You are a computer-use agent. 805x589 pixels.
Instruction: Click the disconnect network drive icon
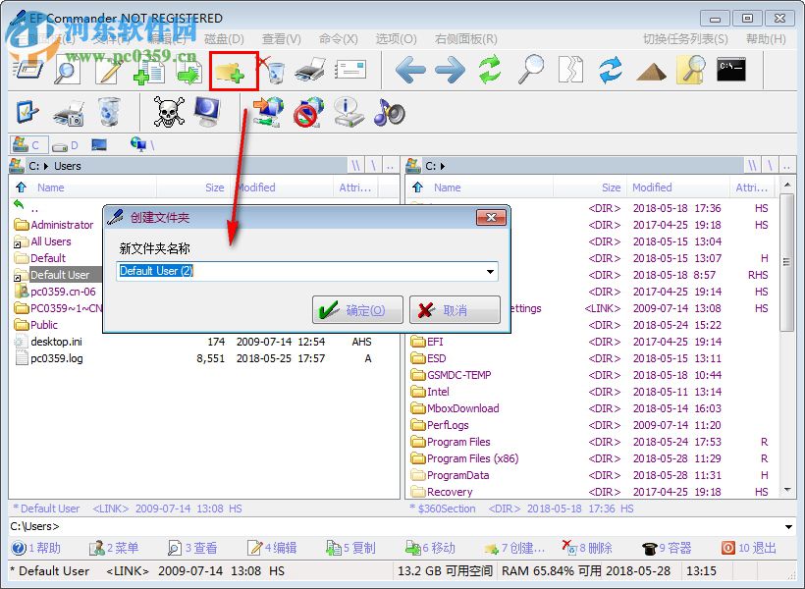point(308,112)
